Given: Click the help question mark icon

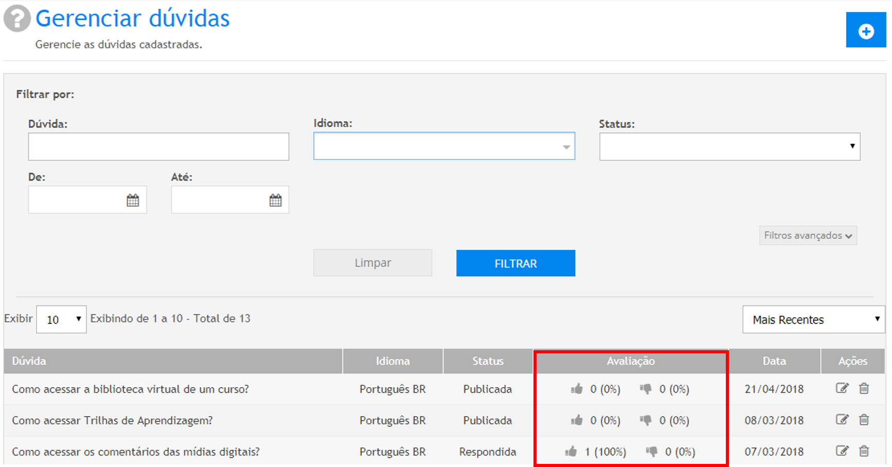Looking at the screenshot, I should [x=17, y=19].
